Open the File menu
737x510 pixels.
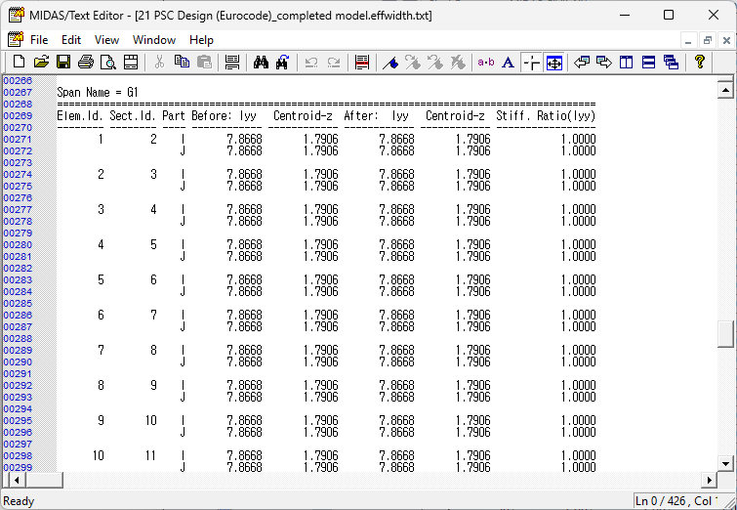tap(39, 40)
